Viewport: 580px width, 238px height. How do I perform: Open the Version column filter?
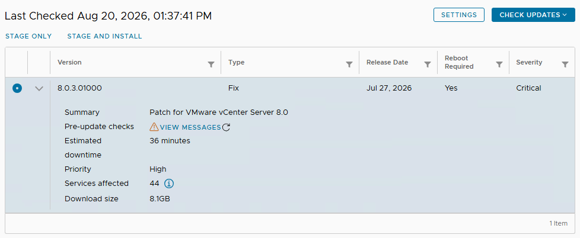(211, 65)
